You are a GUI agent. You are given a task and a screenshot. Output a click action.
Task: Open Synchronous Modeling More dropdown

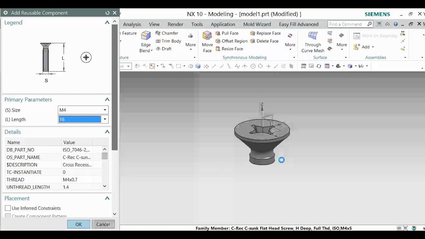click(290, 42)
